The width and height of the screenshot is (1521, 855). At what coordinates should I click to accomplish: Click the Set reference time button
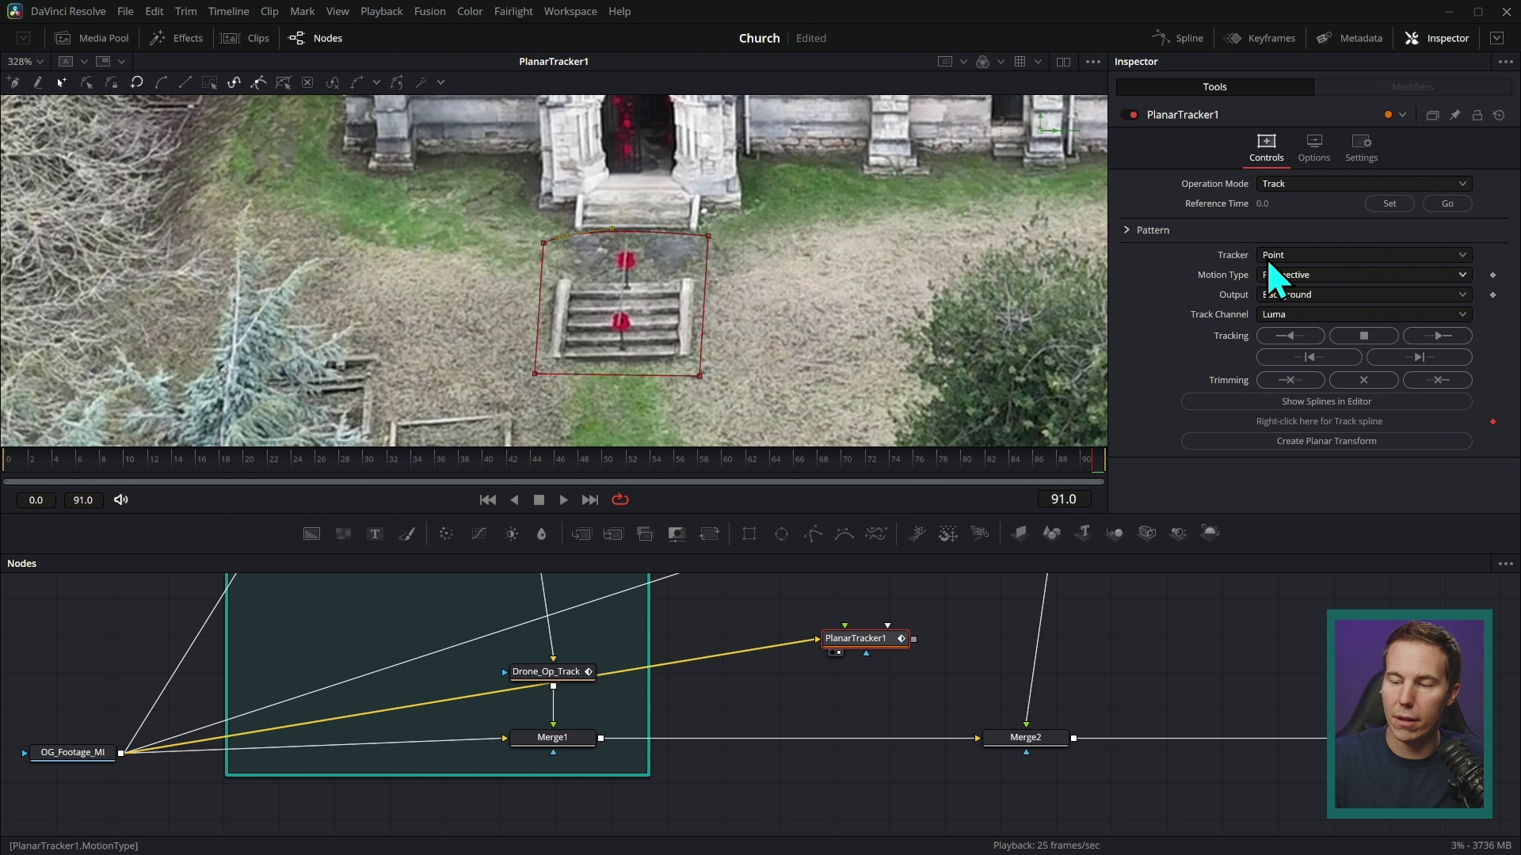pos(1389,203)
